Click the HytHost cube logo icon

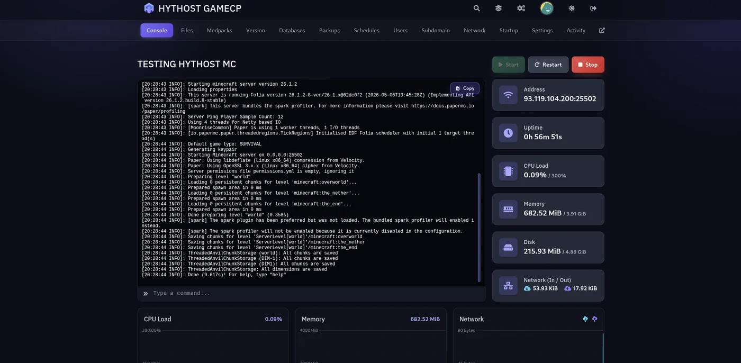(149, 8)
